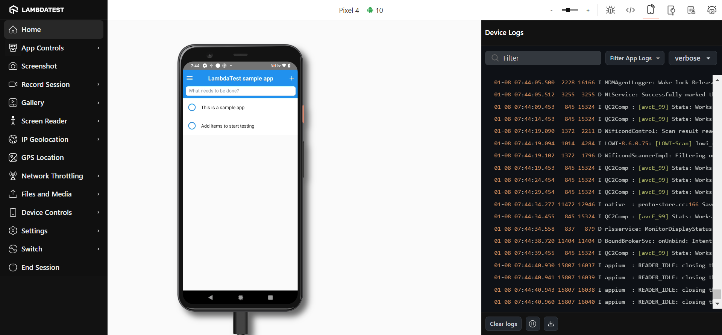The image size is (722, 335).
Task: Click the Clear logs button
Action: [x=504, y=324]
